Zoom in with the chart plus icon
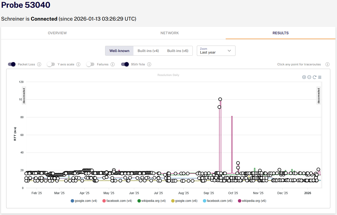The height and width of the screenshot is (215, 337). coord(304,77)
